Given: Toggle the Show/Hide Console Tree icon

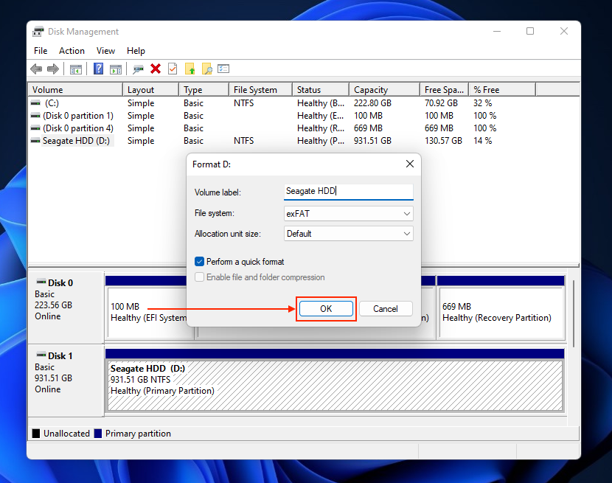Looking at the screenshot, I should click(76, 69).
